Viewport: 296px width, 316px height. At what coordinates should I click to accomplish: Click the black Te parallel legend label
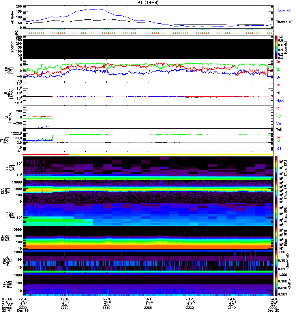pyautogui.click(x=279, y=130)
